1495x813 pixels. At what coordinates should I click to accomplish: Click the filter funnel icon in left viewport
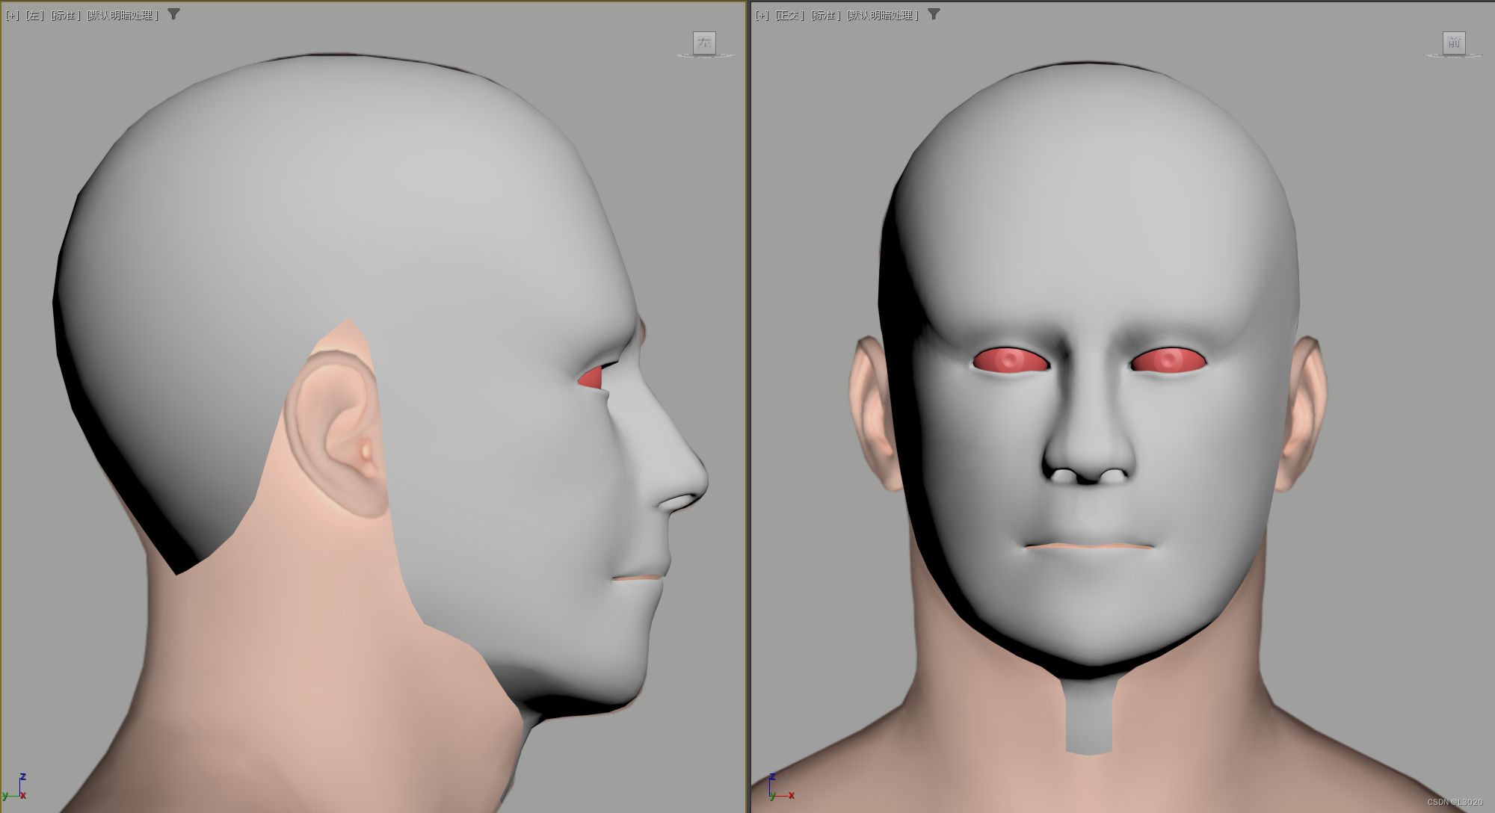point(173,14)
